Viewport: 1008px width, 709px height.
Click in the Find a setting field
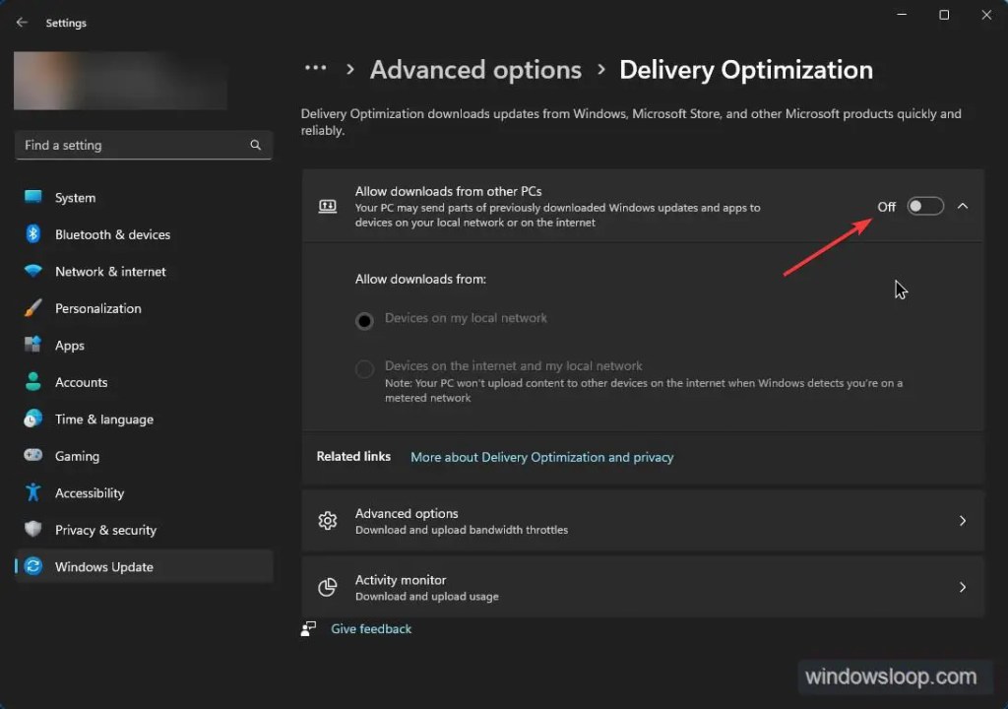pos(143,146)
